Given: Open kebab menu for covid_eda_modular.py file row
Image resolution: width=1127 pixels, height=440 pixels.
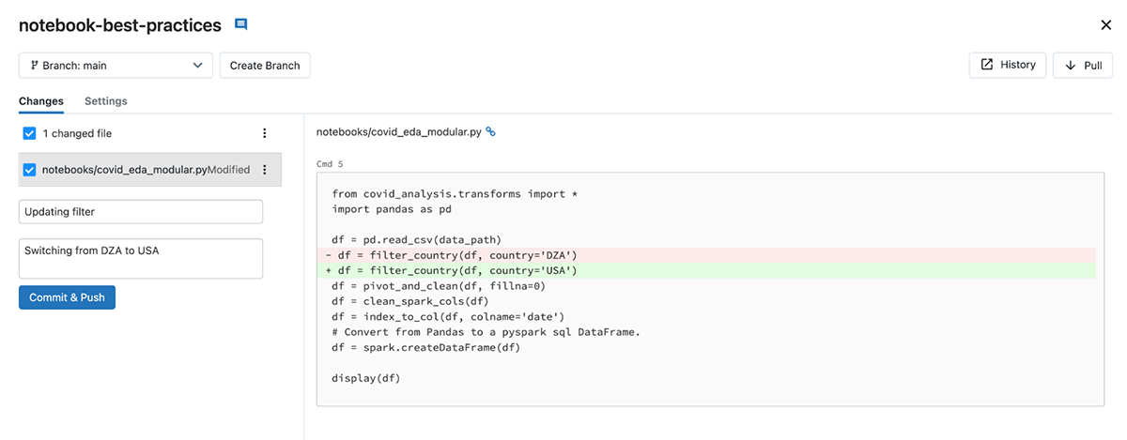Looking at the screenshot, I should [265, 170].
